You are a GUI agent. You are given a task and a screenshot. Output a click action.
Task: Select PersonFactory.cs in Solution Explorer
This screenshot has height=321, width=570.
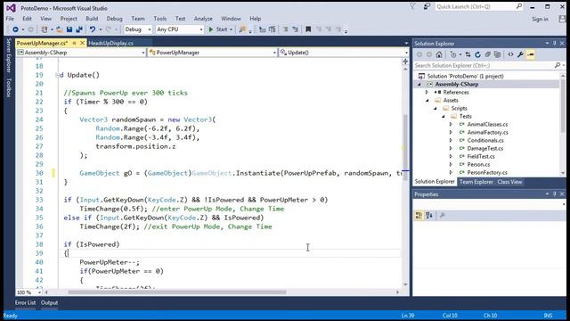(x=487, y=172)
